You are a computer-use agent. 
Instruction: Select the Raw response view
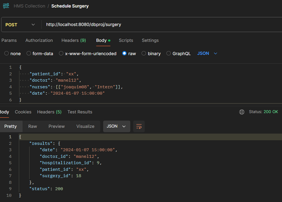click(x=33, y=127)
